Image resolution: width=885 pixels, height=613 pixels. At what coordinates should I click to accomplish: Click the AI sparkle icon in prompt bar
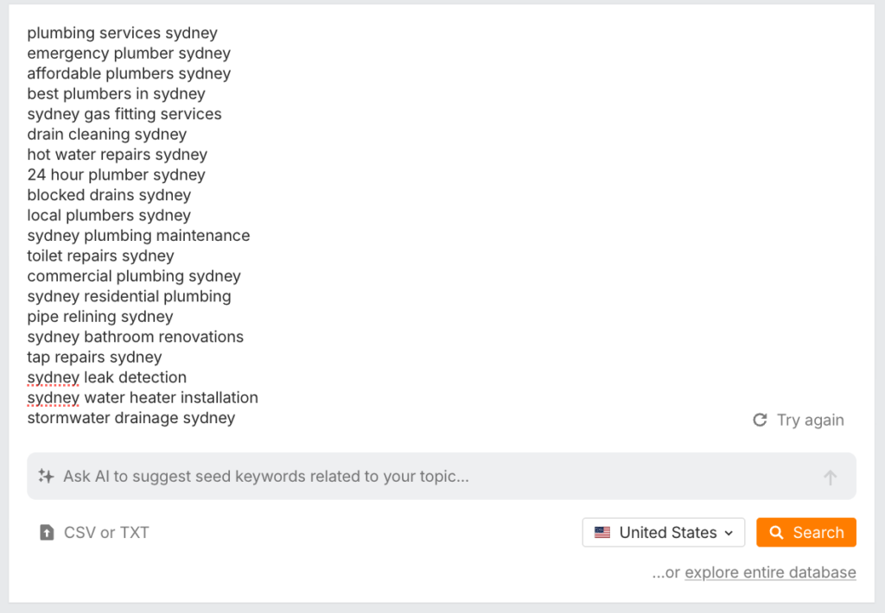46,477
